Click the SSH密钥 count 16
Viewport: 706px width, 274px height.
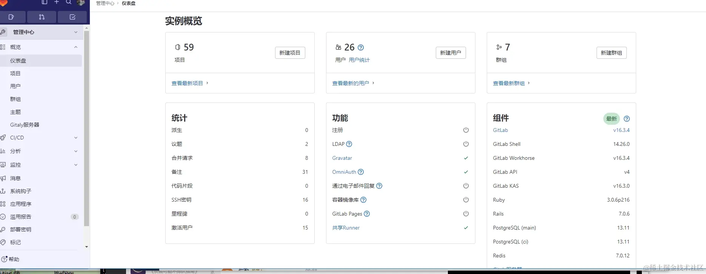click(305, 200)
